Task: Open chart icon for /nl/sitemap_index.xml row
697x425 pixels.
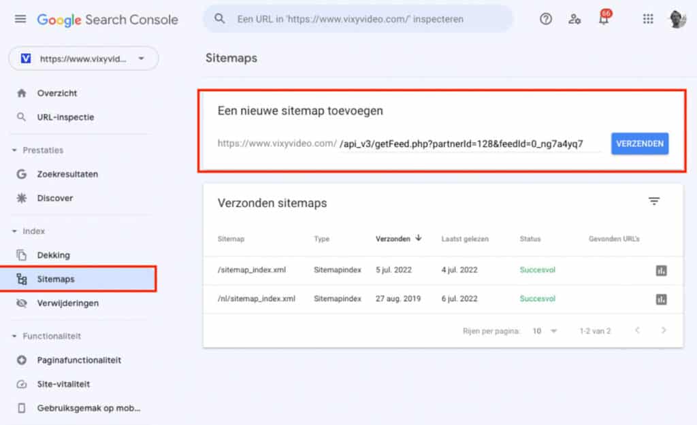Action: [x=662, y=299]
